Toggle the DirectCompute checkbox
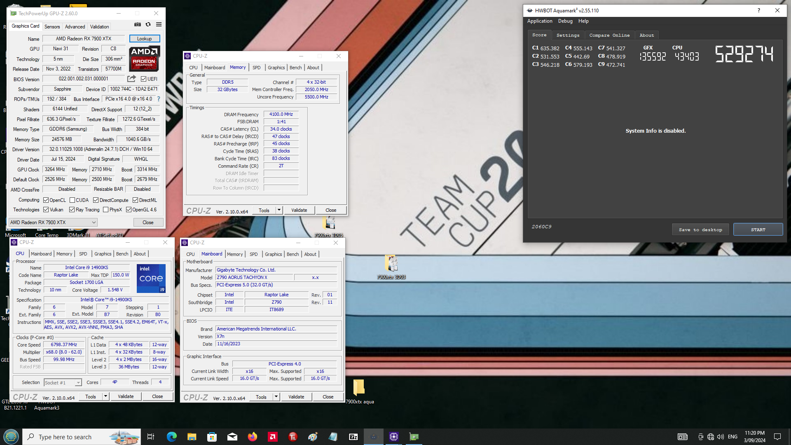 (x=96, y=200)
